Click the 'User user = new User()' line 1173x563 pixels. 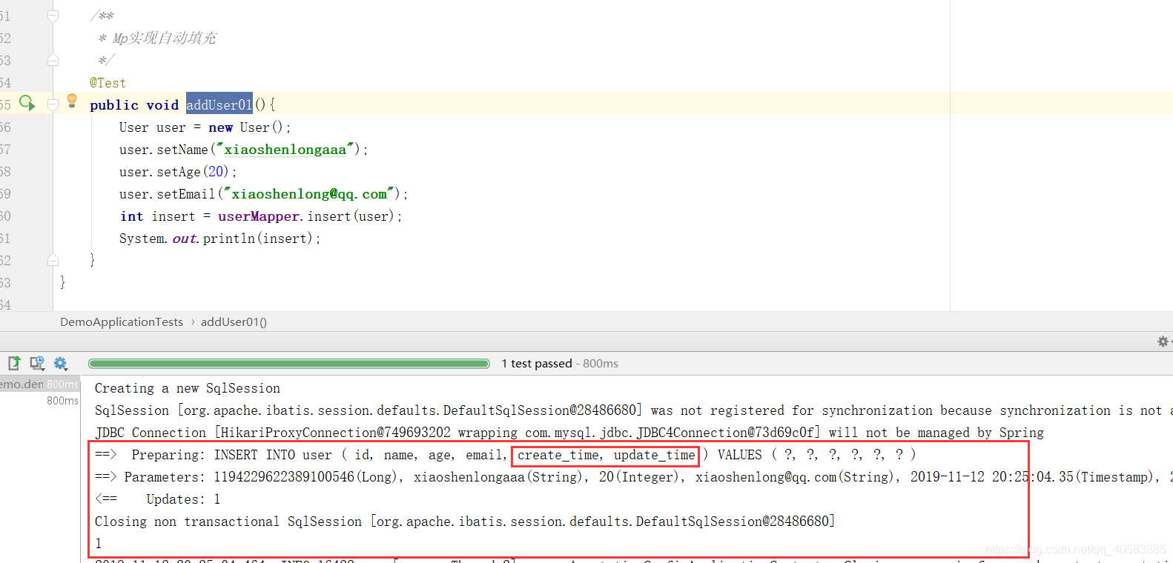(205, 127)
